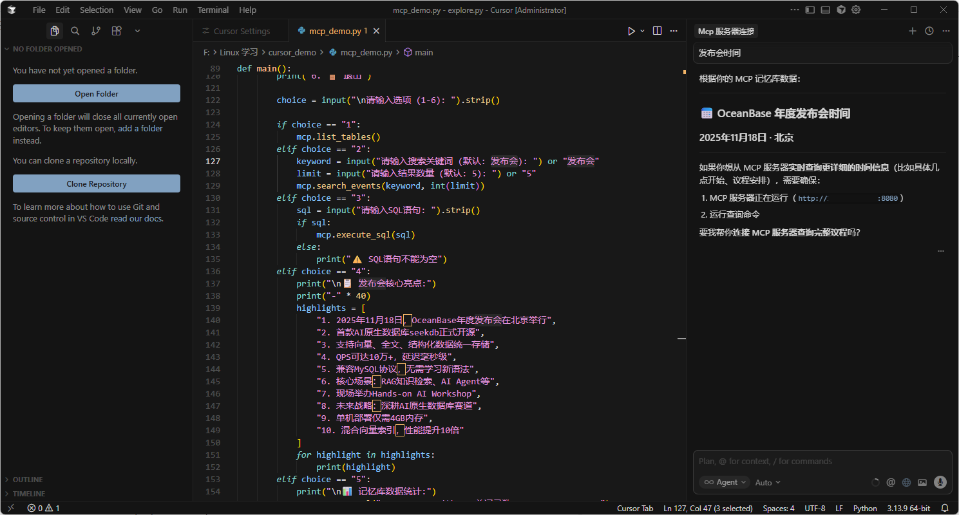Start a new chat with plus icon
Screen dimensions: 959x515
[912, 31]
